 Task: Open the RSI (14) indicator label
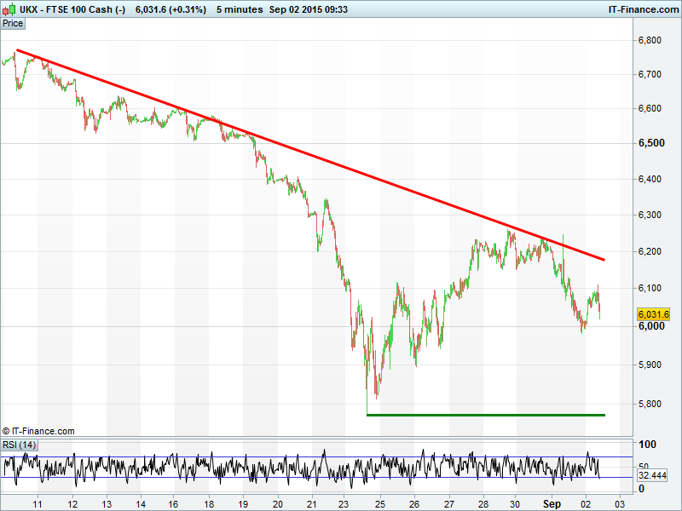coord(19,445)
